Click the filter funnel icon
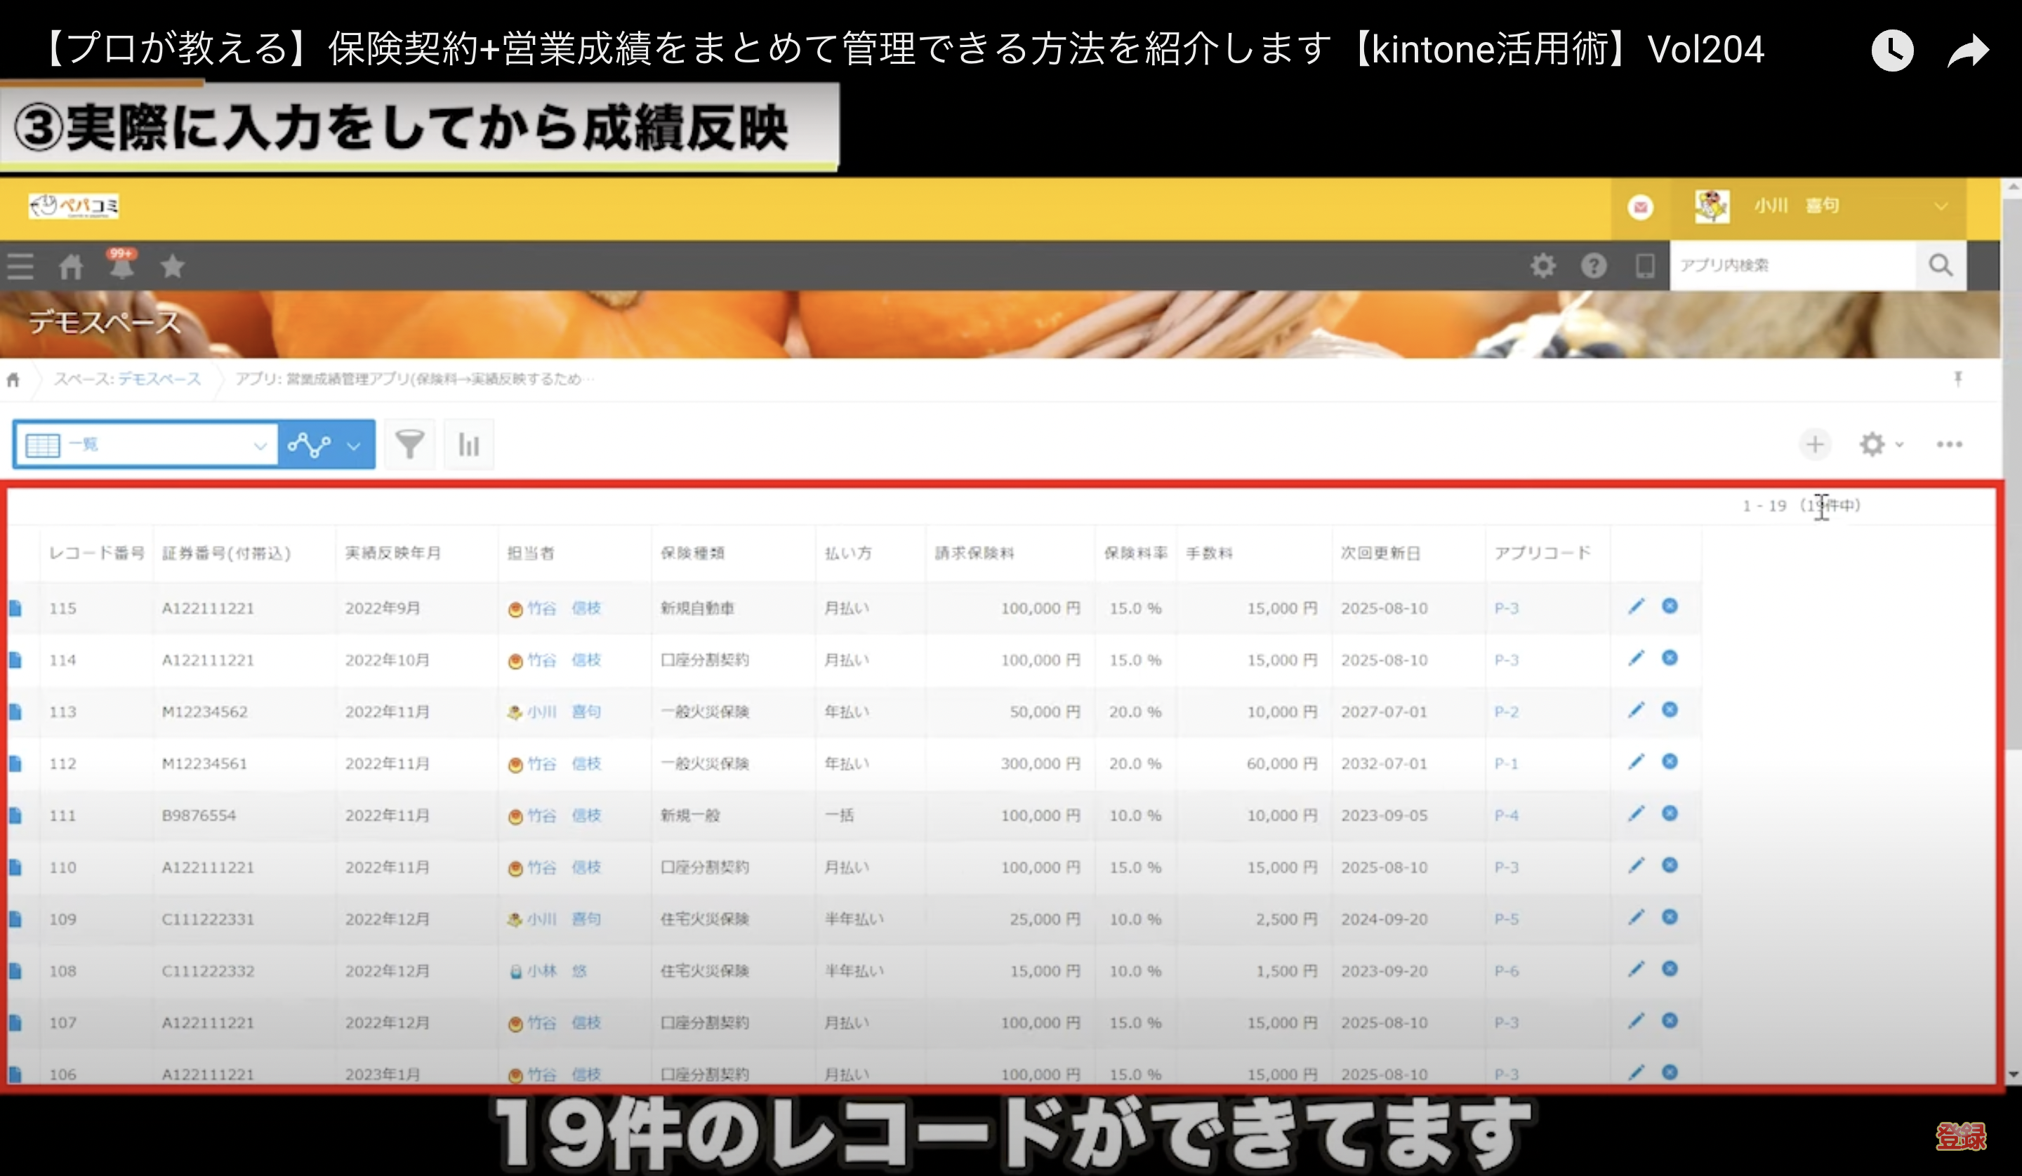 pyautogui.click(x=409, y=444)
